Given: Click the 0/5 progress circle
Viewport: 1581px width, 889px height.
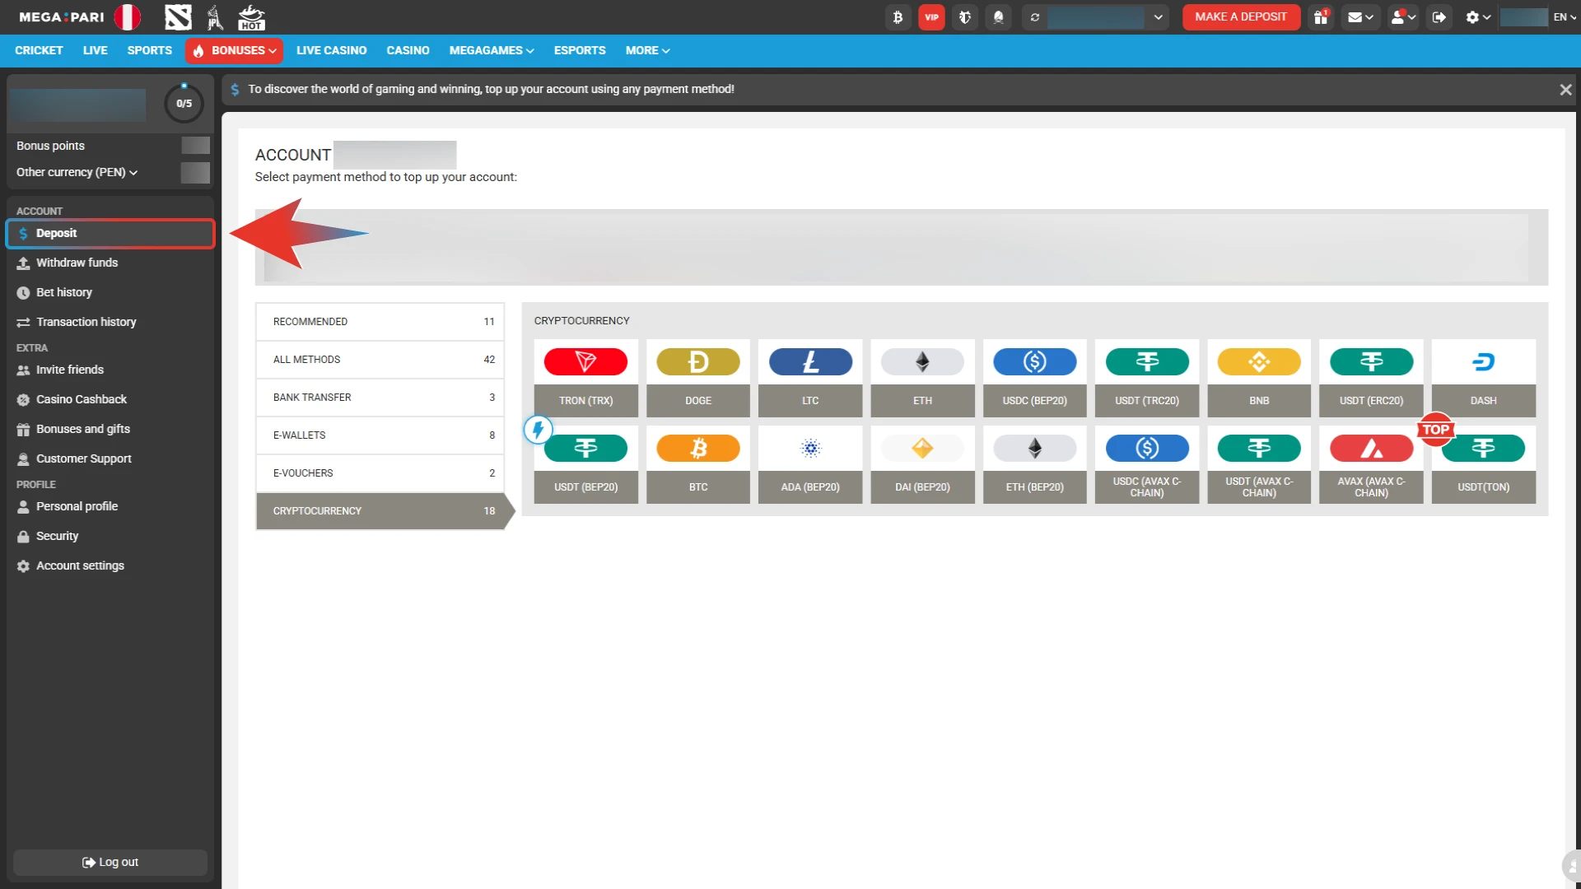Looking at the screenshot, I should click(x=184, y=104).
